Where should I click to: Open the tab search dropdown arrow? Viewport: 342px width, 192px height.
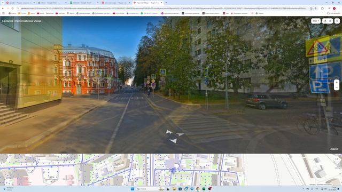[x=2, y=3]
